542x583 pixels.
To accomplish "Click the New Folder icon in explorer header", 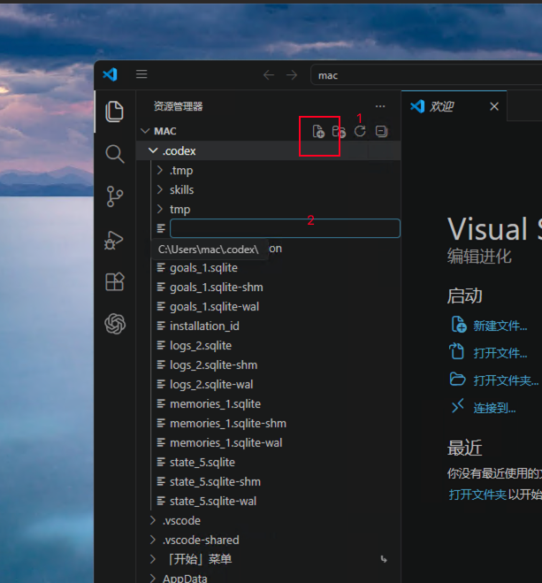I will 339,131.
